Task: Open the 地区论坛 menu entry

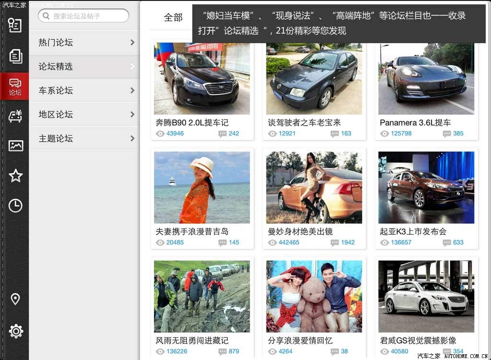Action: (x=84, y=114)
